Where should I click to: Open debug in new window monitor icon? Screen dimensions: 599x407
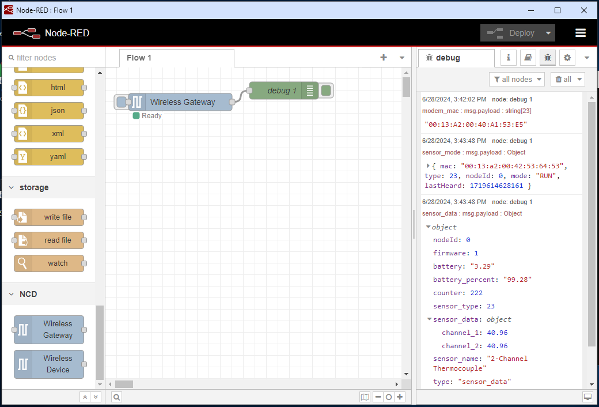pyautogui.click(x=587, y=396)
